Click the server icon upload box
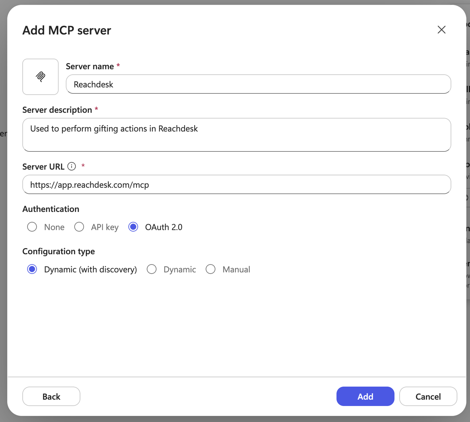The image size is (470, 422). (40, 77)
